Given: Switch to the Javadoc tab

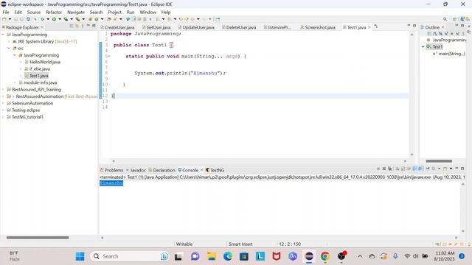Looking at the screenshot, I should coord(136,170).
